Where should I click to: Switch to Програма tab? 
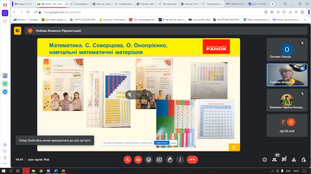point(212,4)
